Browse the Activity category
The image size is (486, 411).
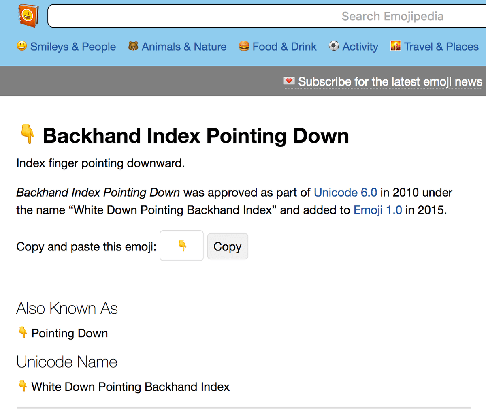(x=360, y=47)
